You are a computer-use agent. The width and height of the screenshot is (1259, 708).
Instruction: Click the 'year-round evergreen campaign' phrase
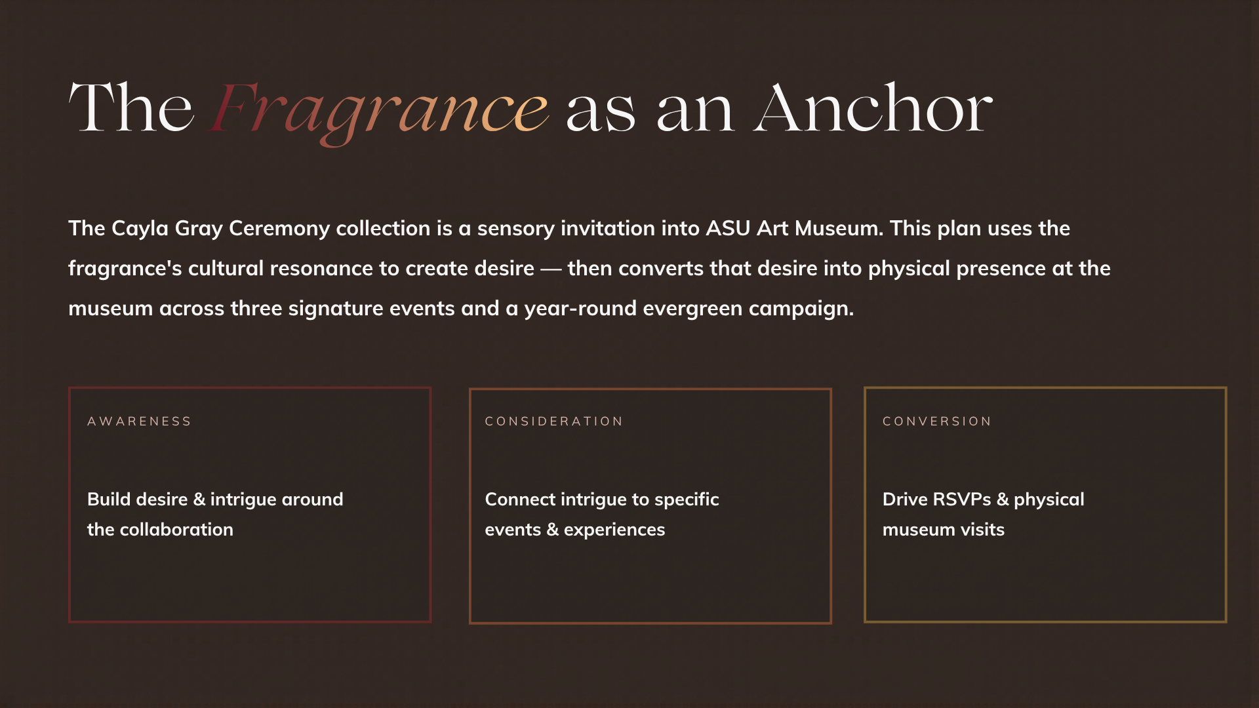click(689, 309)
